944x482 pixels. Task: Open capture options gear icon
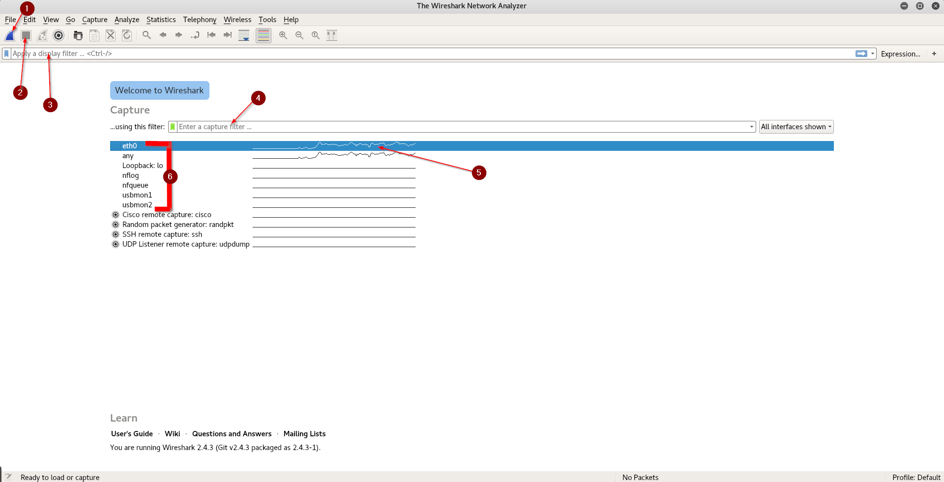(x=59, y=35)
